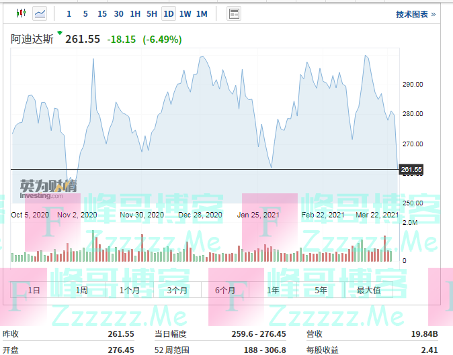
Task: Click the 昨收 value 261.55
Action: tap(121, 334)
